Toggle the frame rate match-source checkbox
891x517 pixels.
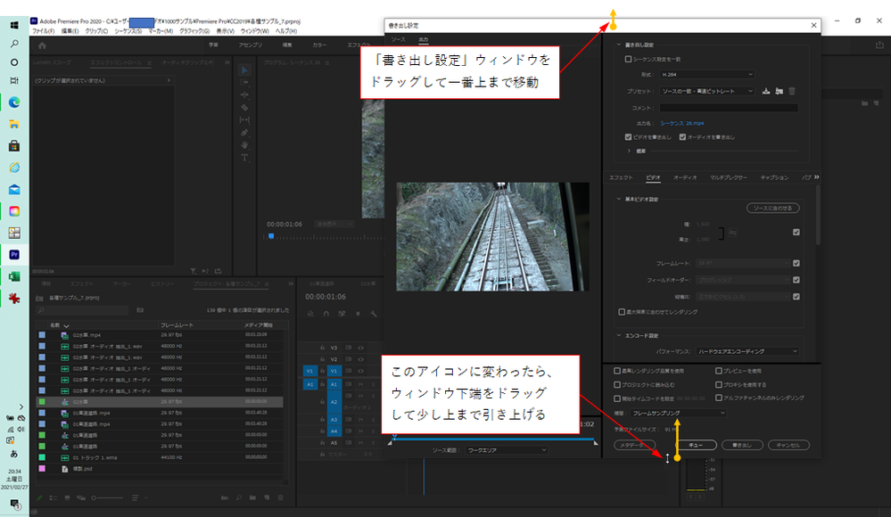pyautogui.click(x=796, y=263)
